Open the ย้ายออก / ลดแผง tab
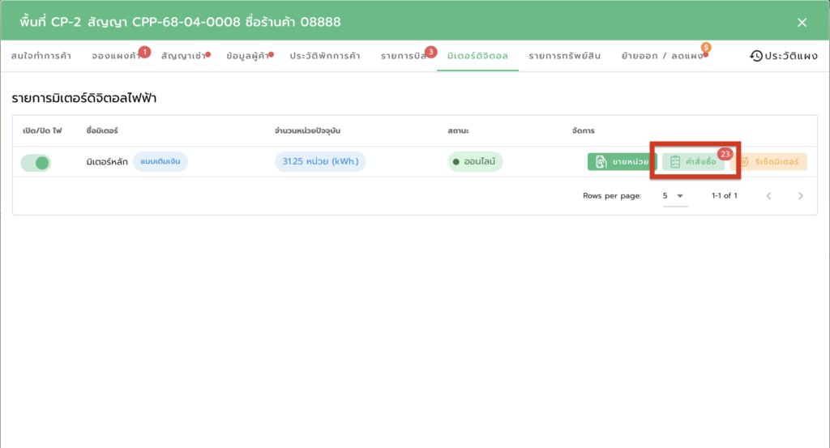 [661, 56]
